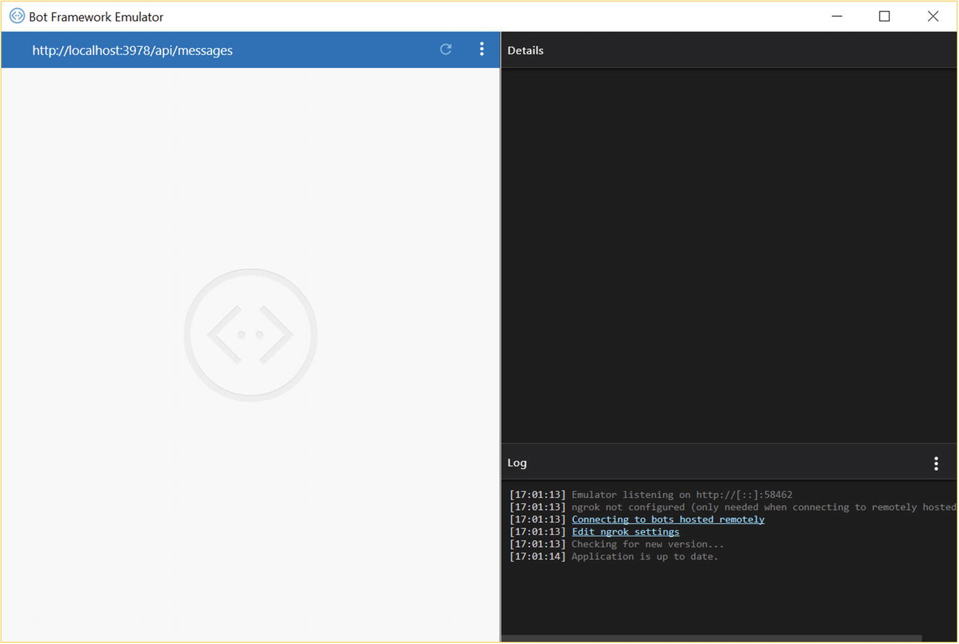This screenshot has width=959, height=644.
Task: Open the Log panel three-dot menu
Action: point(935,463)
